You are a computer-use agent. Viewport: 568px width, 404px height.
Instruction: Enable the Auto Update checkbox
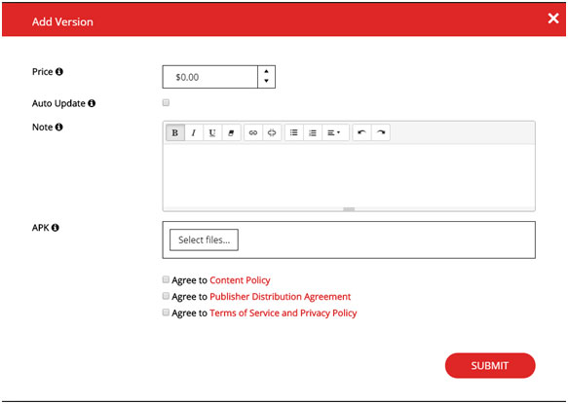[166, 103]
